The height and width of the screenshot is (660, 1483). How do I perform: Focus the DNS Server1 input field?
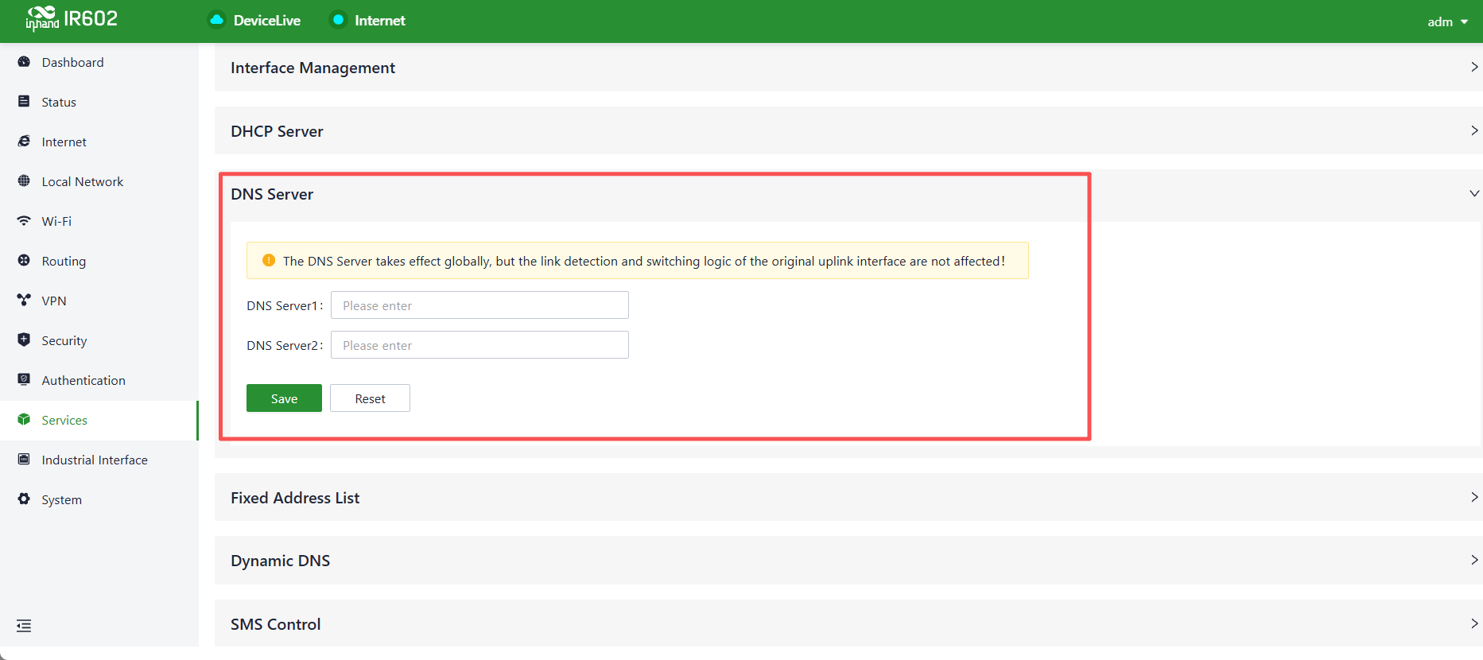pyautogui.click(x=479, y=305)
